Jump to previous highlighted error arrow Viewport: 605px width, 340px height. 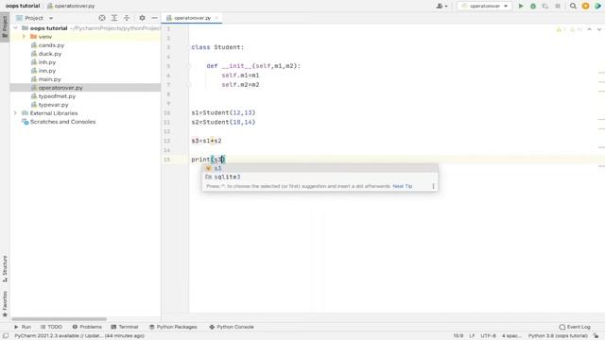[589, 29]
